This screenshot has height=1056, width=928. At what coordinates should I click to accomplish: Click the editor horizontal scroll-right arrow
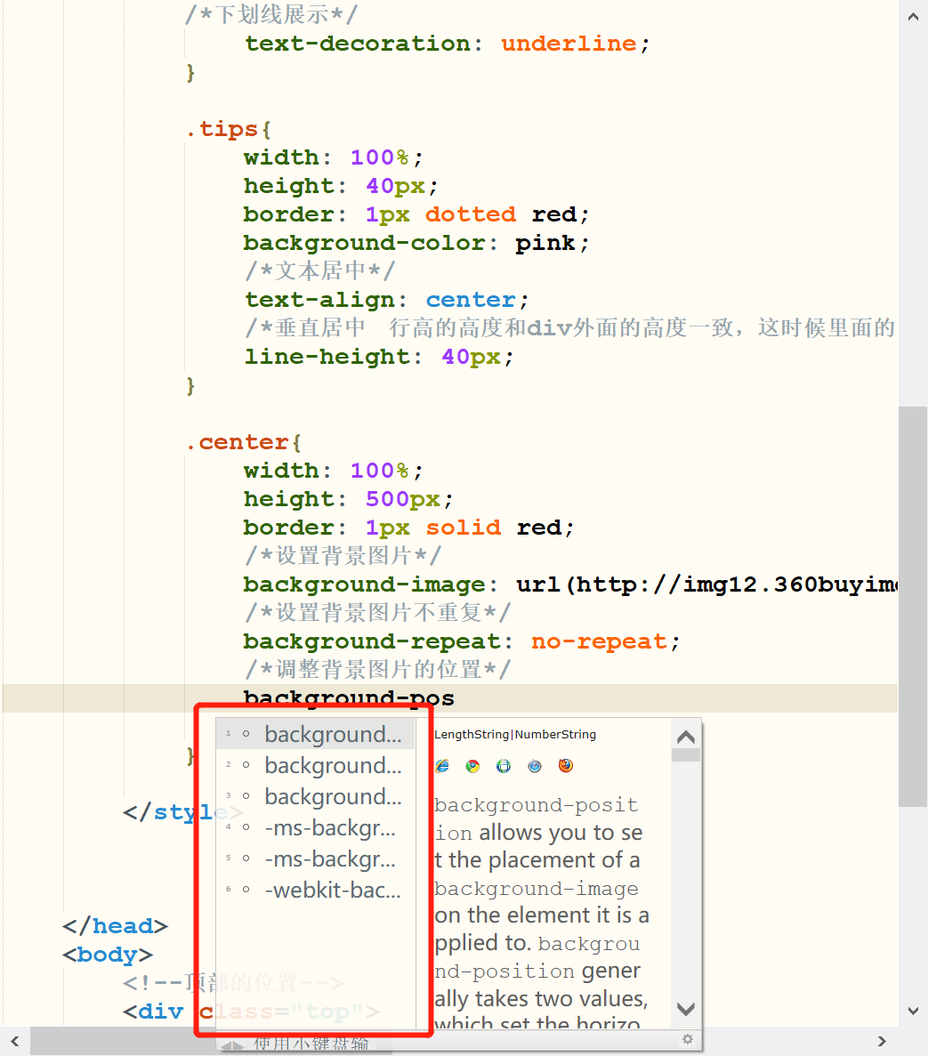[x=883, y=1041]
